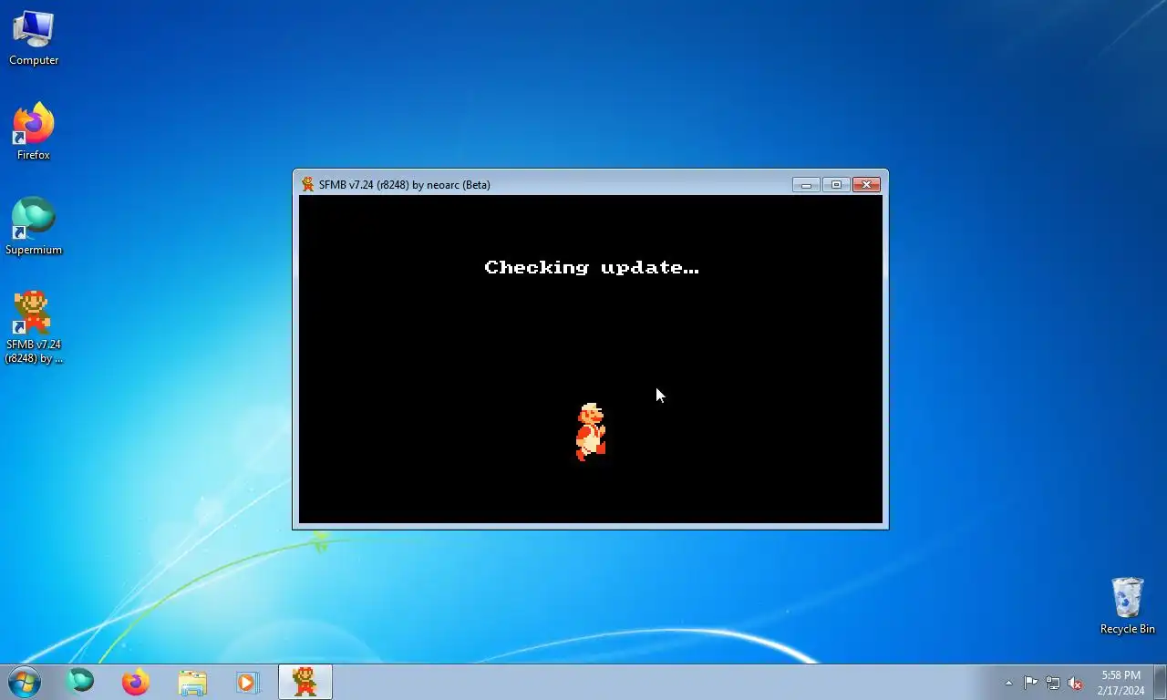This screenshot has height=700, width=1167.
Task: Open Action Center flag icon
Action: 1030,683
